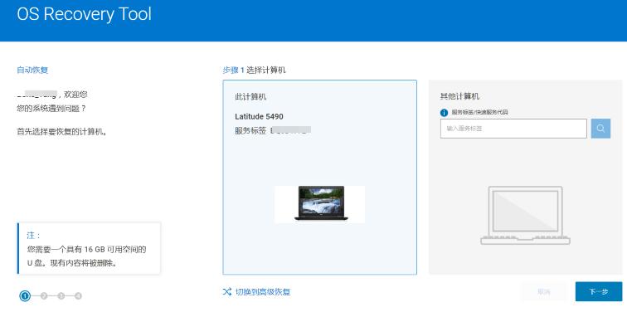This screenshot has width=627, height=317.
Task: Select step 2 in progress indicator
Action: pos(44,296)
